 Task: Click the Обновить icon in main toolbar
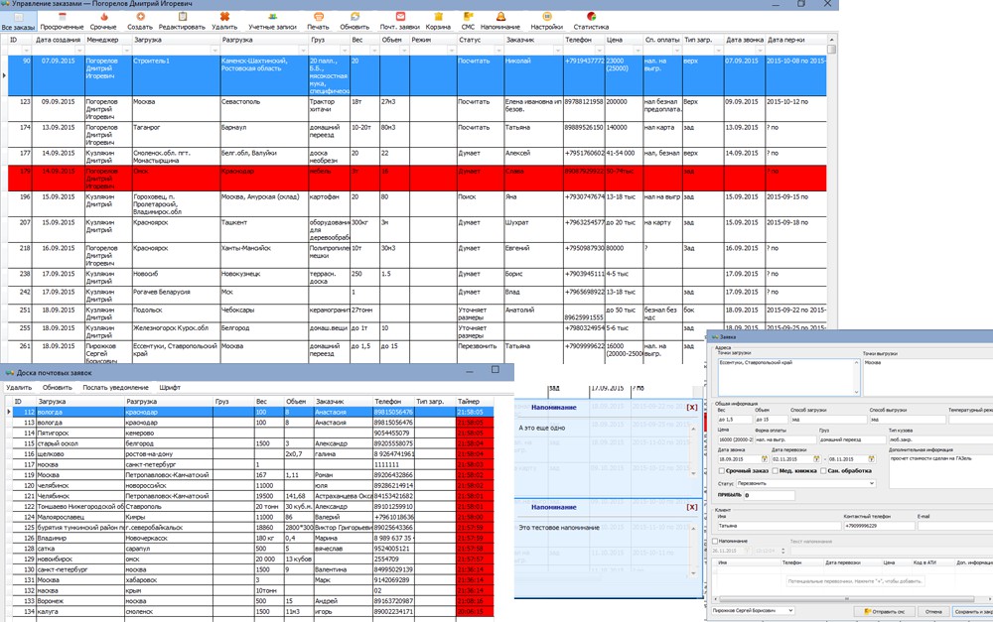click(x=355, y=21)
